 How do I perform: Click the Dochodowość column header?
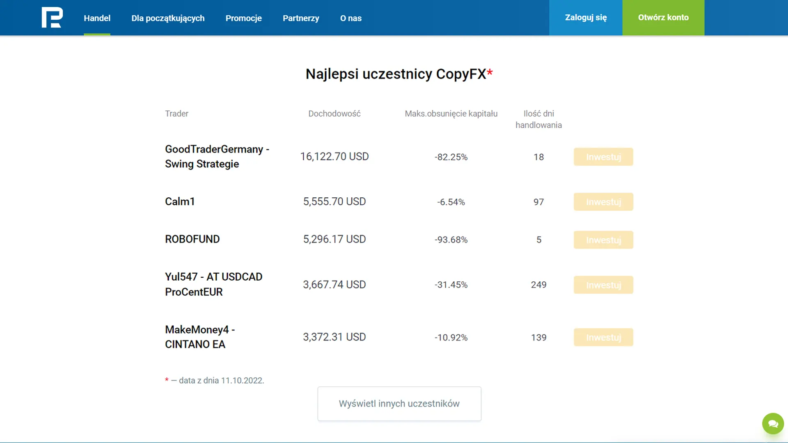[x=334, y=114]
